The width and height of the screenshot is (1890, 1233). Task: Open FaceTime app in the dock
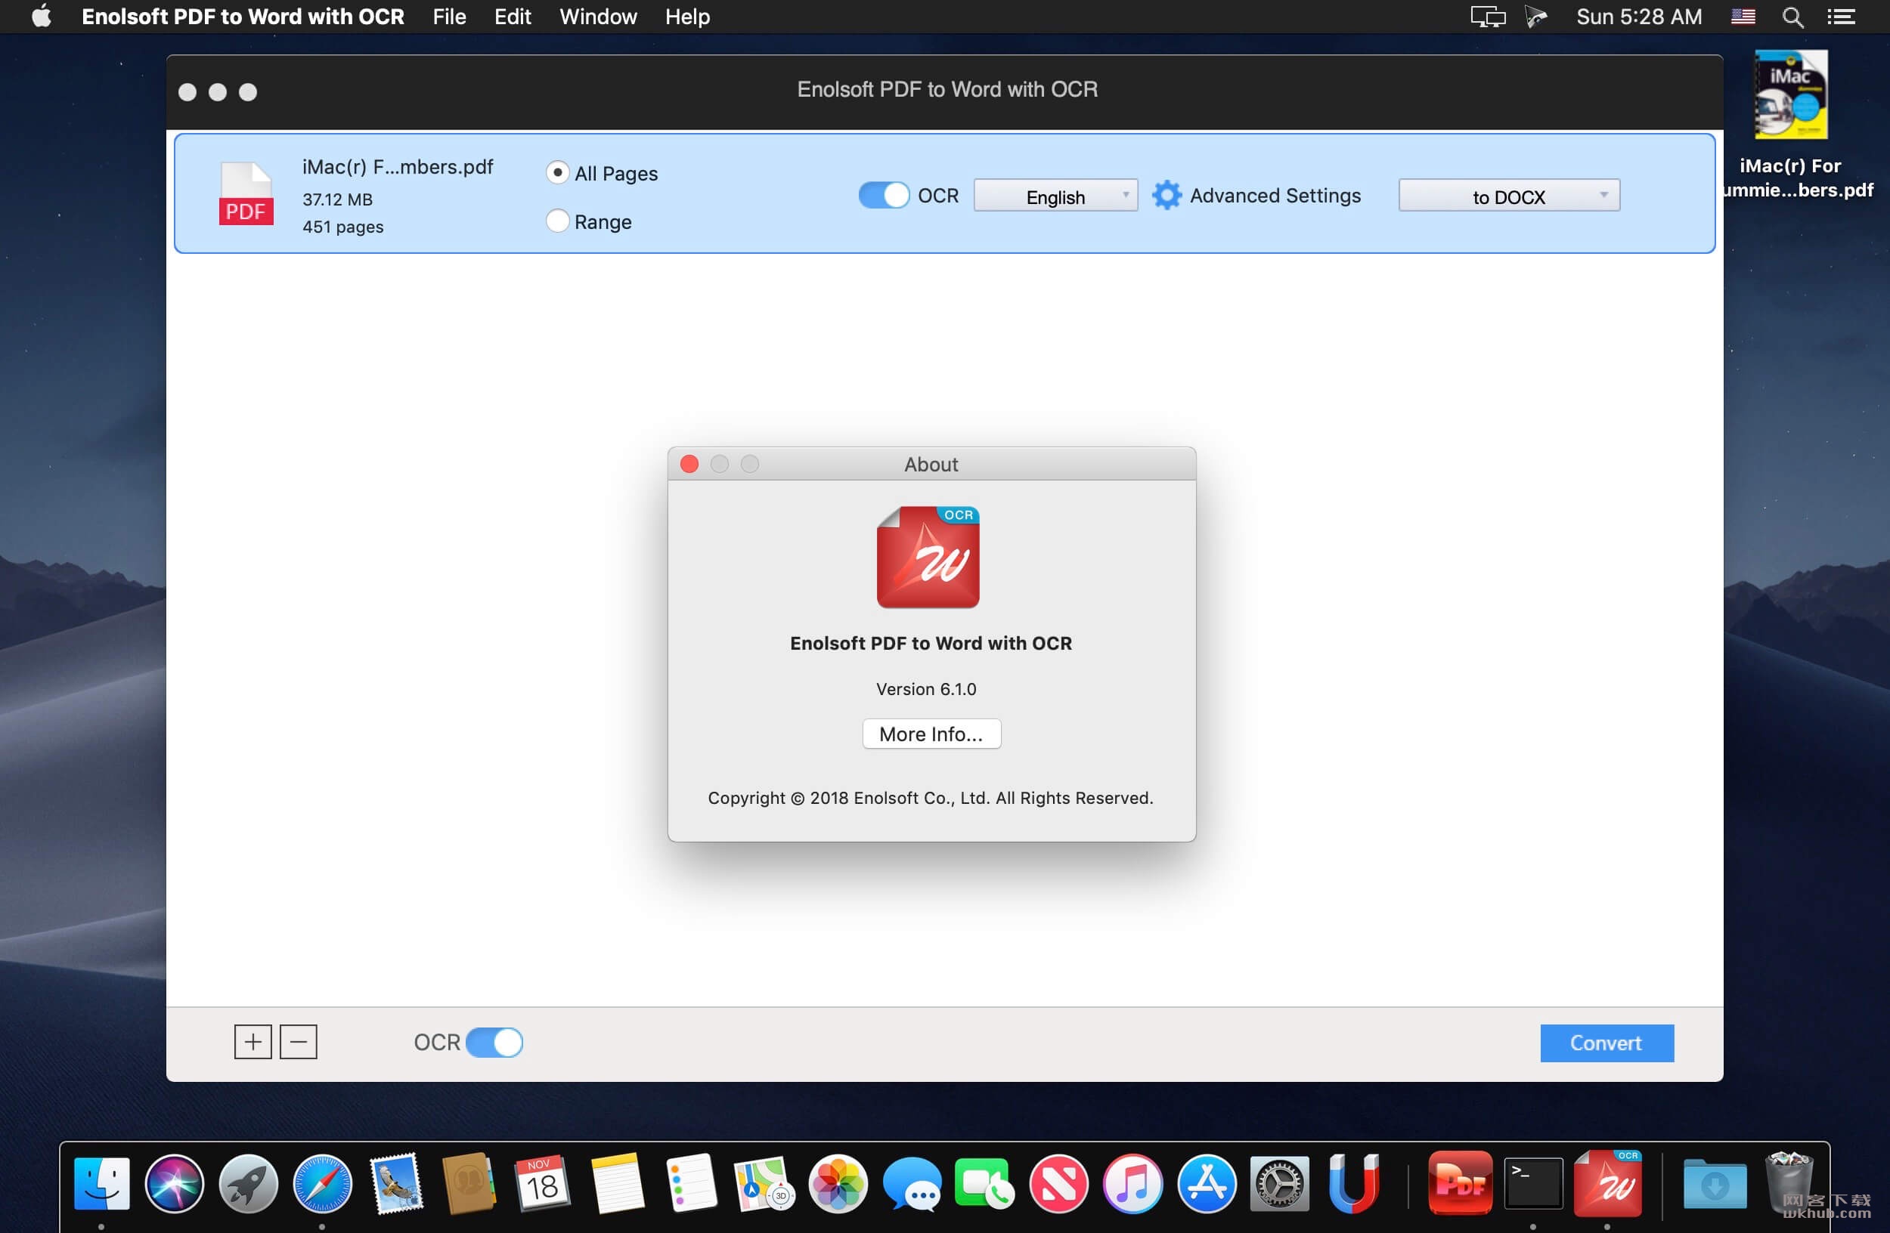tap(985, 1184)
